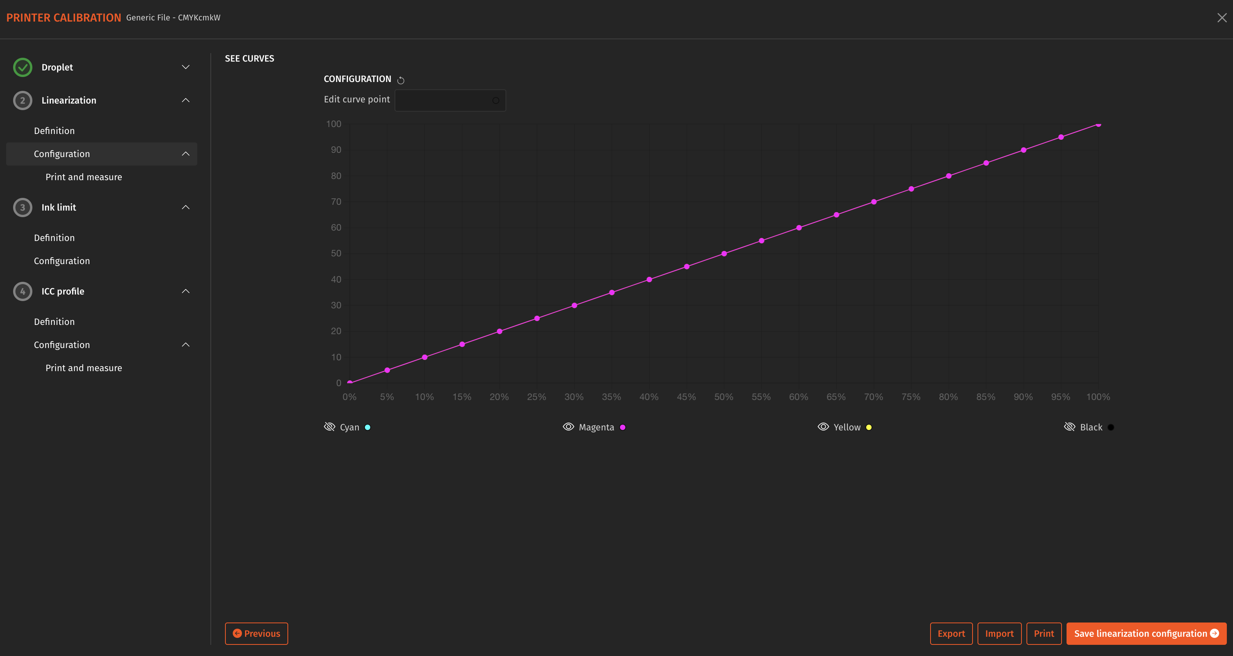
Task: Collapse the Linearization section
Action: click(x=186, y=100)
